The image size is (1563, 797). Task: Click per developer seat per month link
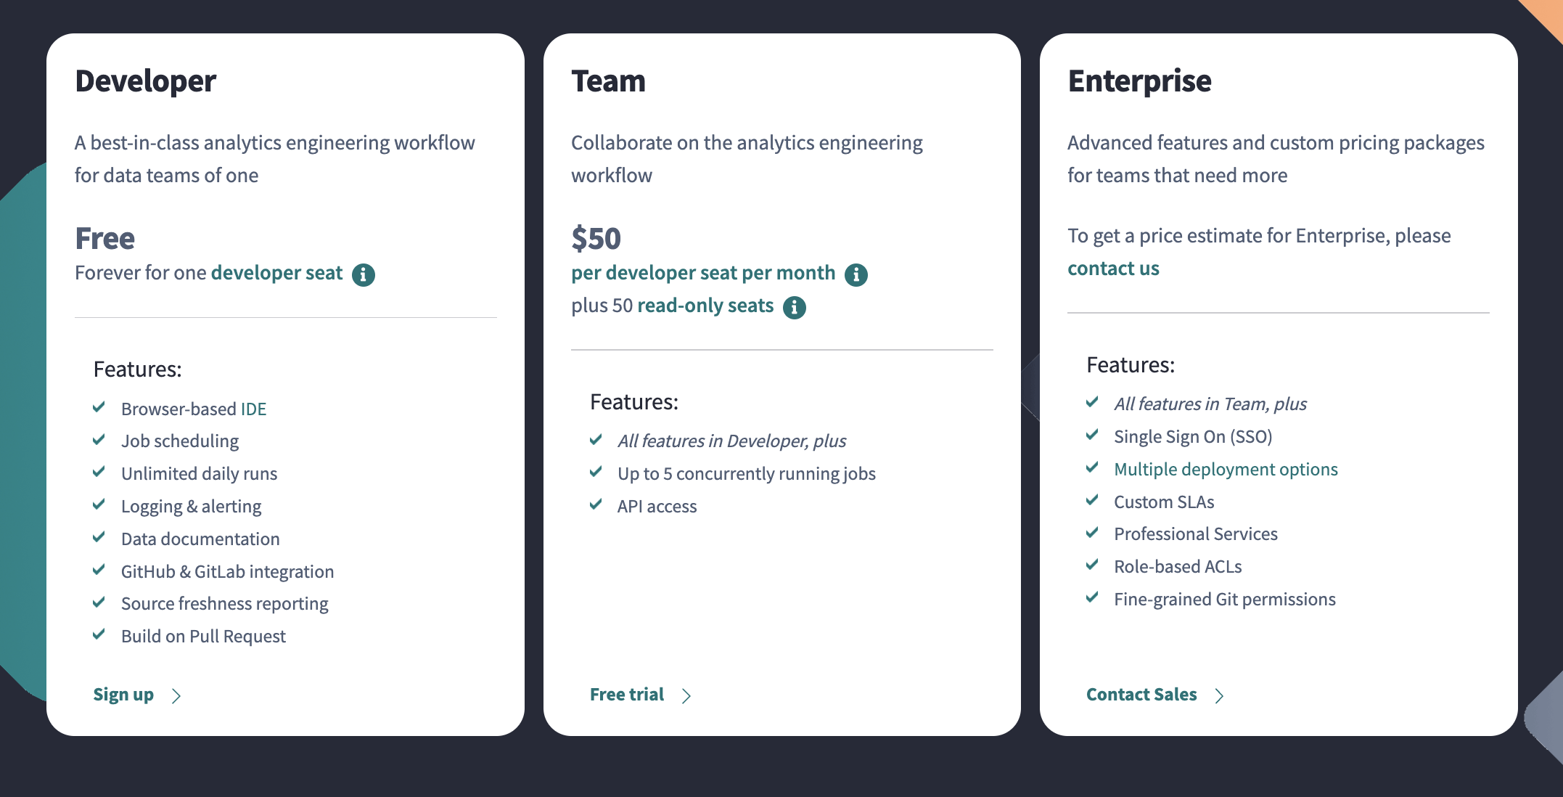coord(702,273)
